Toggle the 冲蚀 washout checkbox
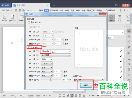The width and height of the screenshot is (132, 98). 56,32
